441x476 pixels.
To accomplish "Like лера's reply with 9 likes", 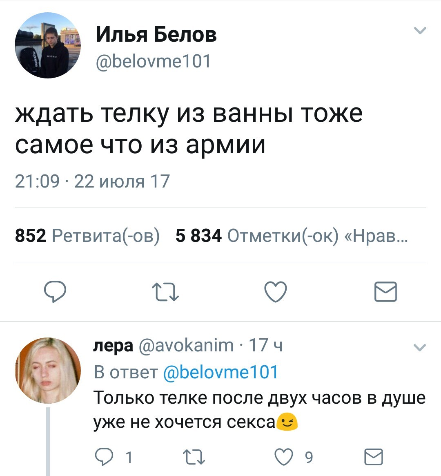I will (x=284, y=456).
